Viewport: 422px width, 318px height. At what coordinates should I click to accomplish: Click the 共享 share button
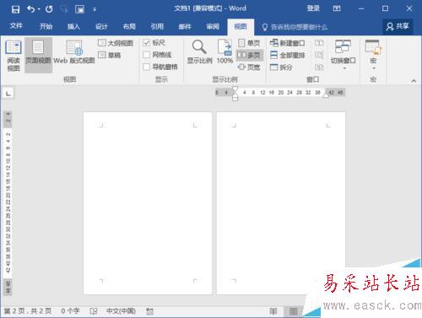click(x=398, y=27)
